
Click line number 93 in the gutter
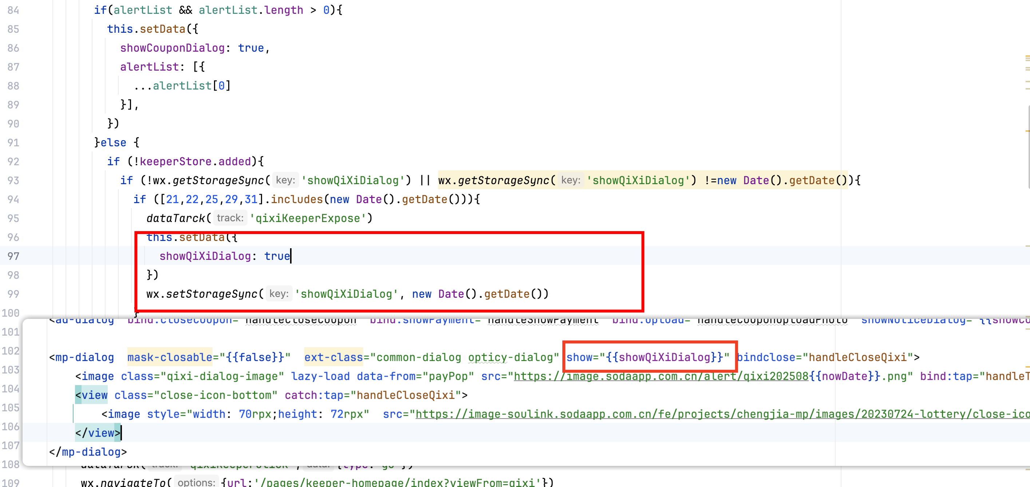[13, 181]
